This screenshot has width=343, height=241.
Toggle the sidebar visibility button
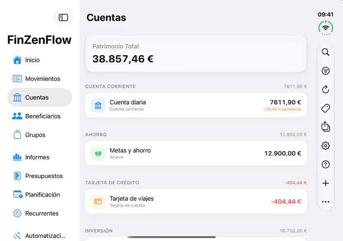click(63, 18)
